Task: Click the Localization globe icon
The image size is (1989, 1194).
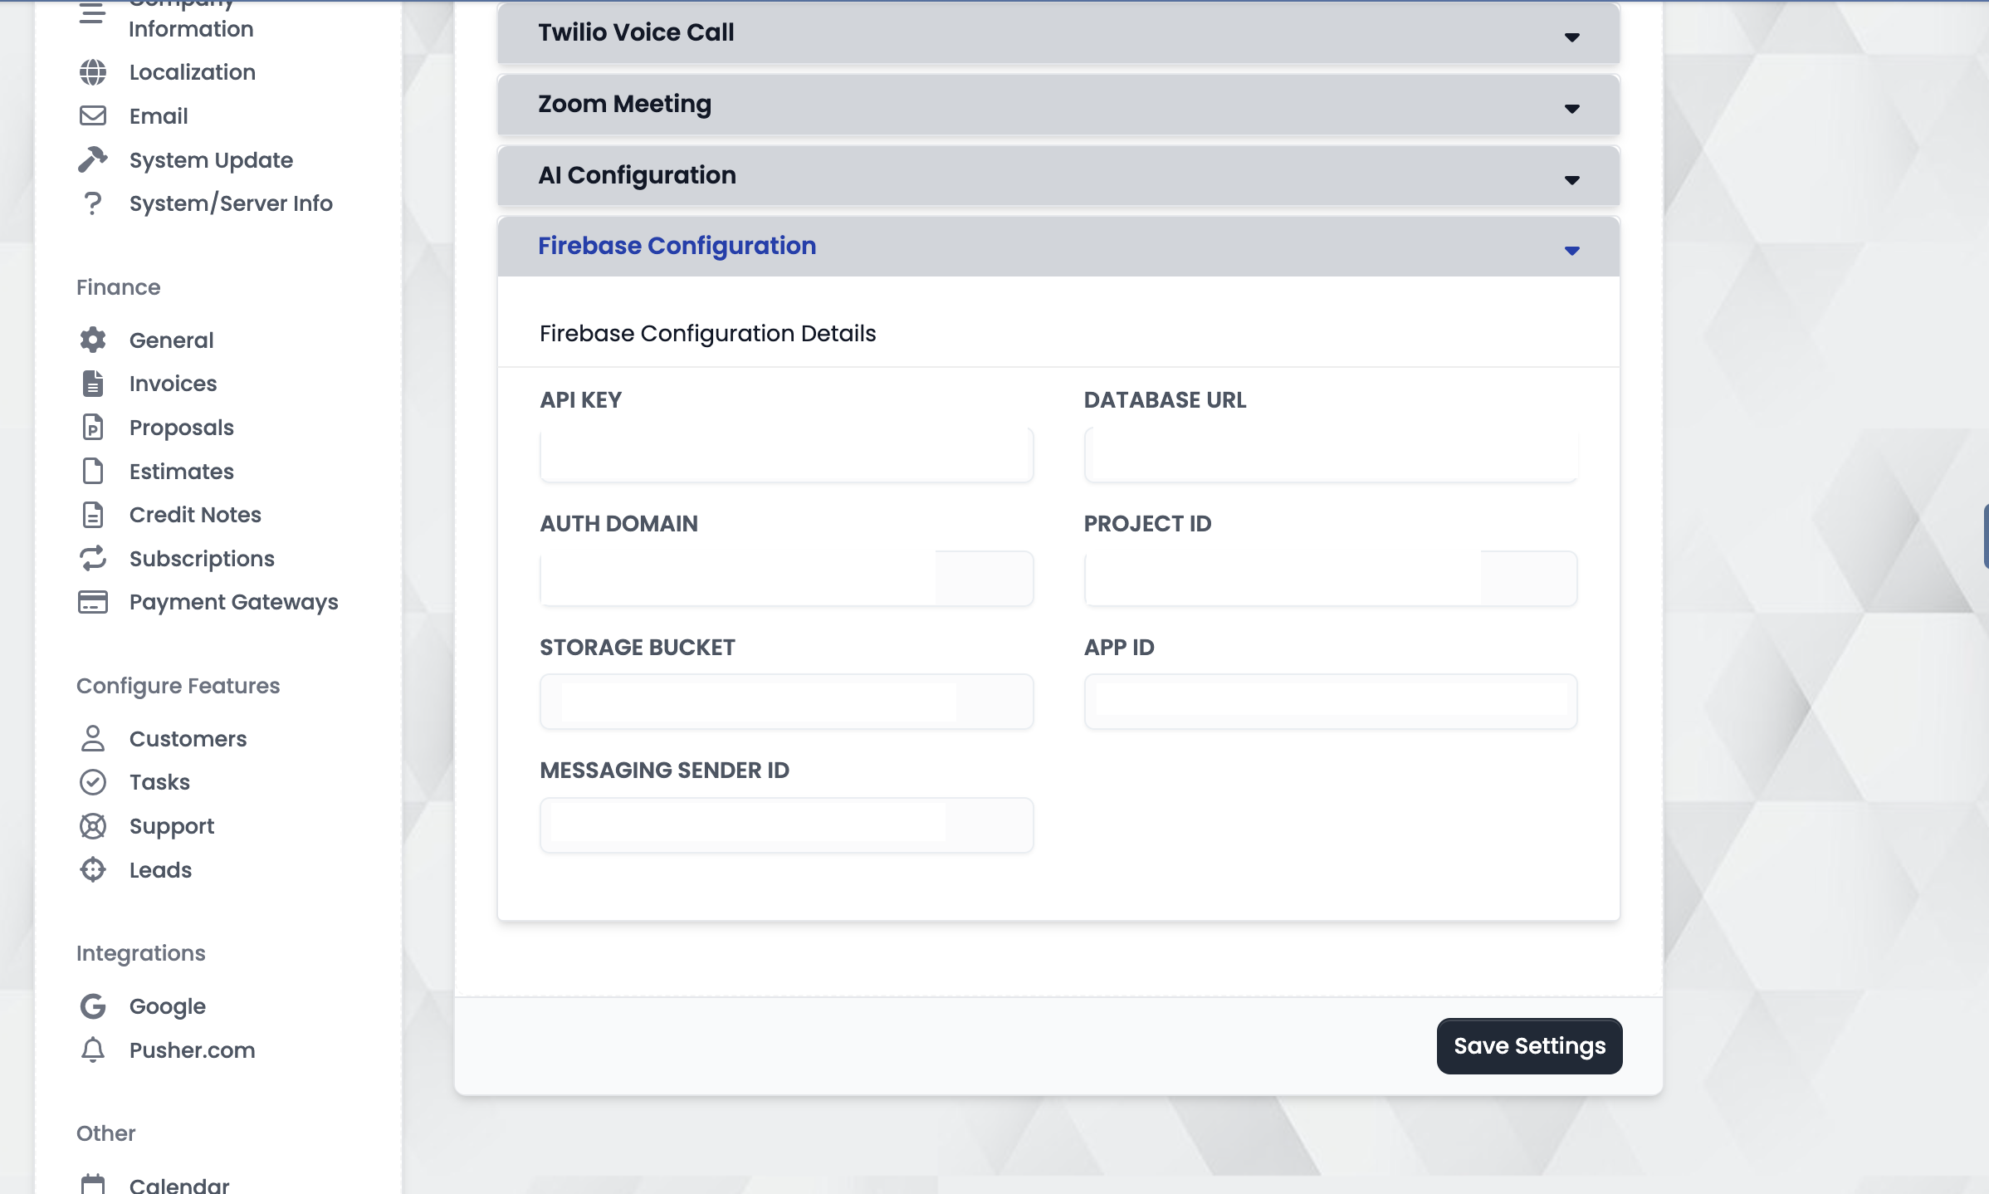Action: (x=93, y=72)
